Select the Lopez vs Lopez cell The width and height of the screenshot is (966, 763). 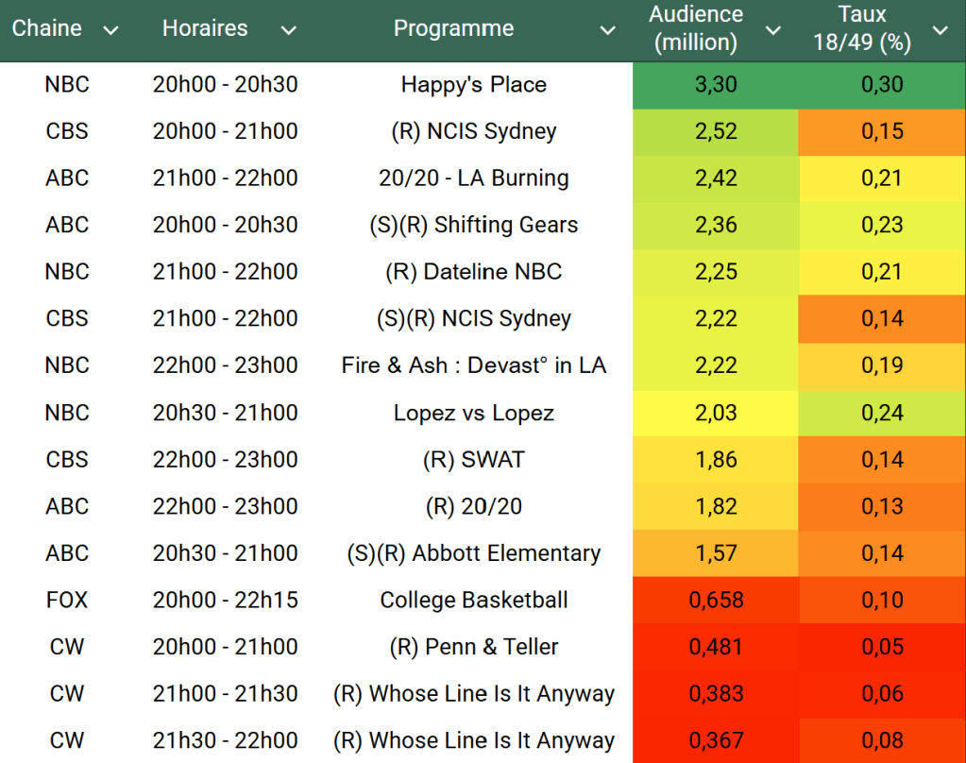click(473, 413)
